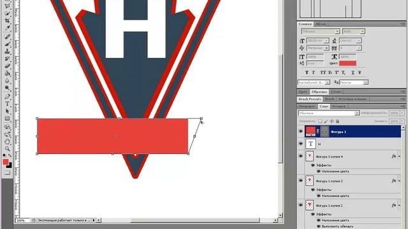
Task: Select the Brush tool
Action: [8, 44]
